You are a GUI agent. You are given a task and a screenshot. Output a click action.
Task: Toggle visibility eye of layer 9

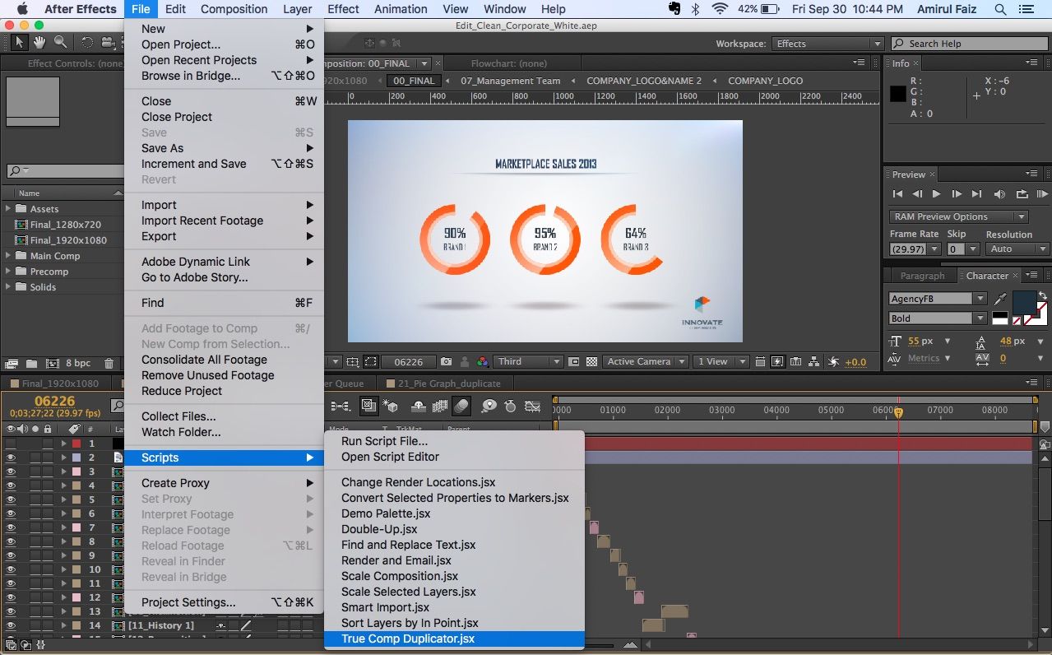(12, 555)
